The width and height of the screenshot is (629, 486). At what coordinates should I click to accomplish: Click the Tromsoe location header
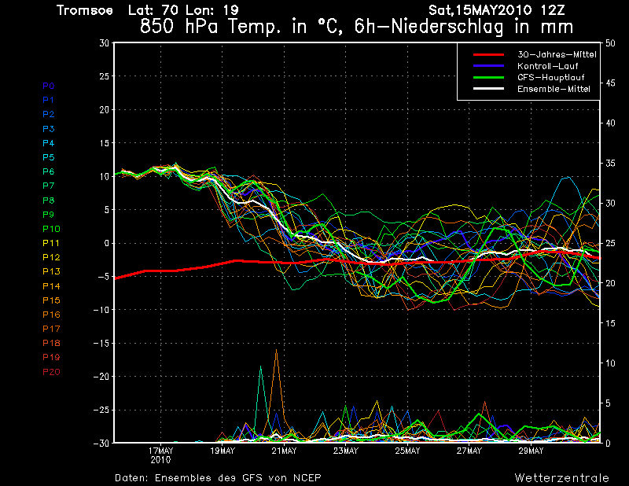pyautogui.click(x=85, y=10)
